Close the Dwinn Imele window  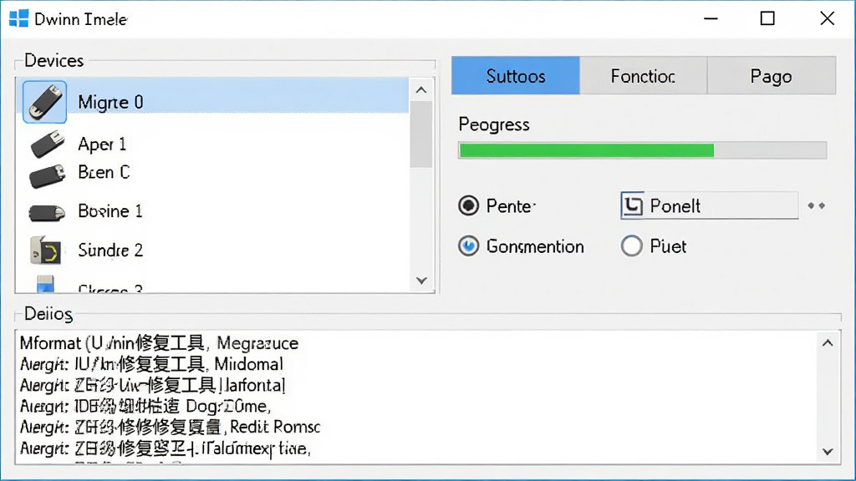[x=827, y=18]
